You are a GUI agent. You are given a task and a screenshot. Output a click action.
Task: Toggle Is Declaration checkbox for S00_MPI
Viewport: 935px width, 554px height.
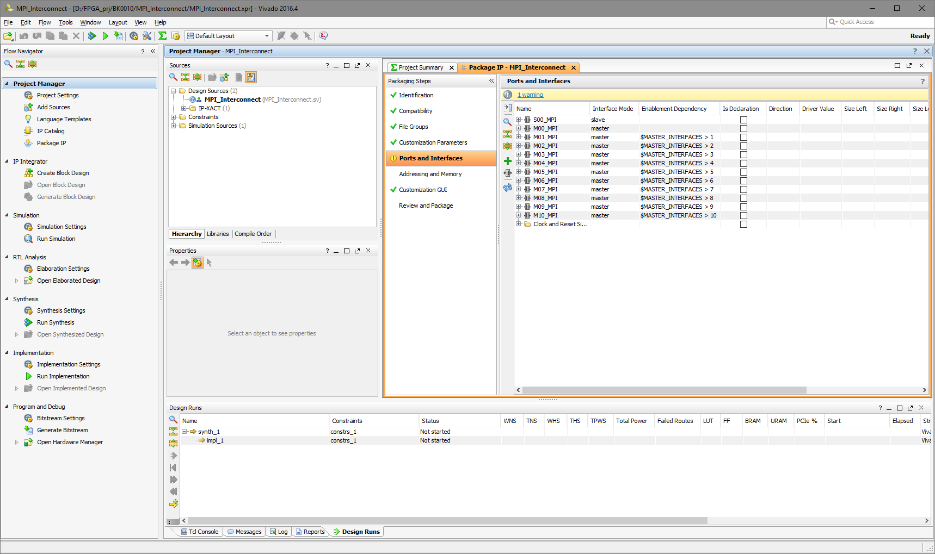point(743,120)
